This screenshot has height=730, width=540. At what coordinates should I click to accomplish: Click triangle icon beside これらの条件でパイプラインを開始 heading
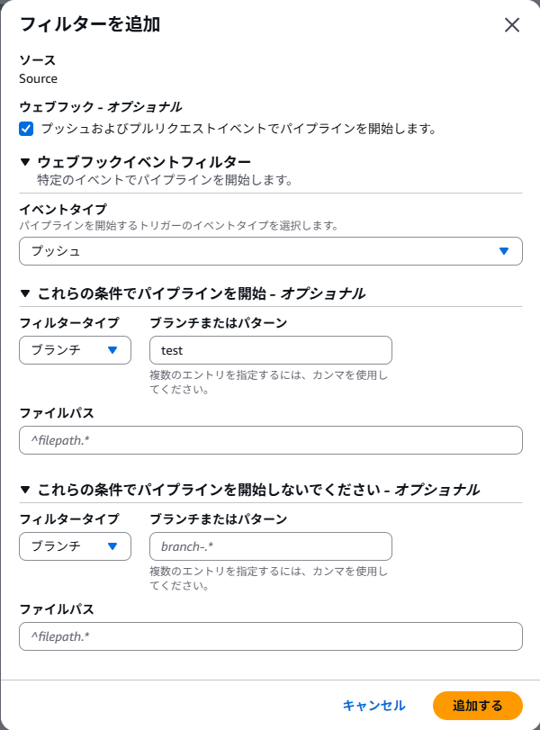25,293
